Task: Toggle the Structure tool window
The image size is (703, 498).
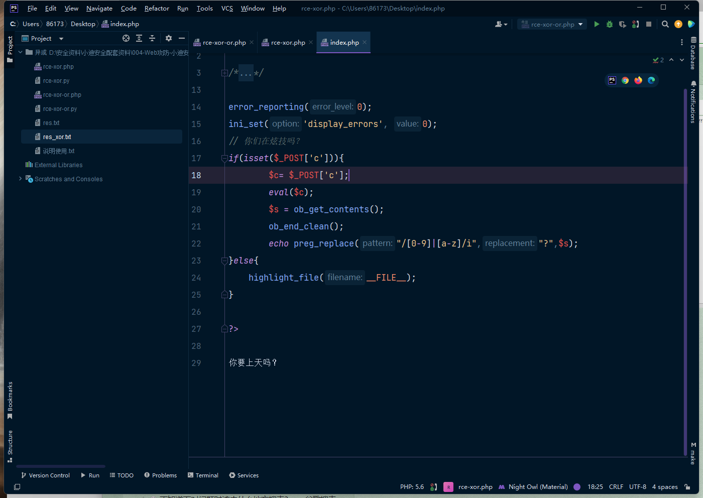Action: [10, 446]
